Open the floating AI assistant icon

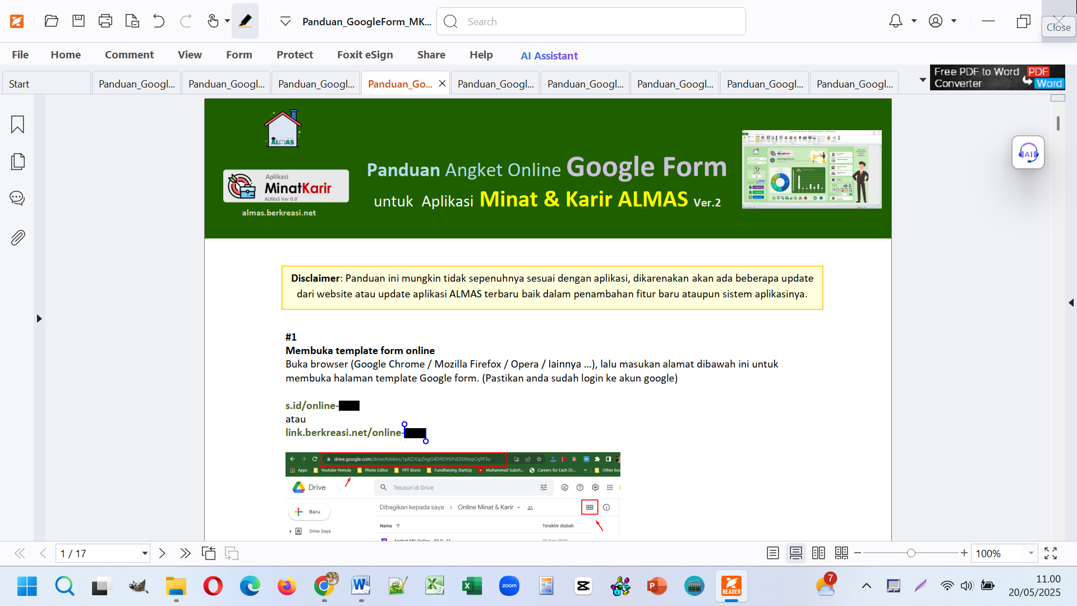pyautogui.click(x=1028, y=153)
